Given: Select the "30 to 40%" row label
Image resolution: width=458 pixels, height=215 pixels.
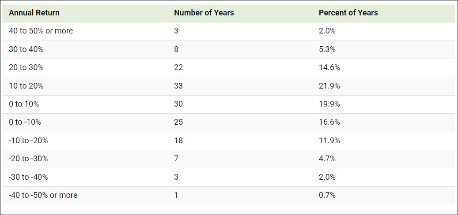Looking at the screenshot, I should pyautogui.click(x=26, y=49).
